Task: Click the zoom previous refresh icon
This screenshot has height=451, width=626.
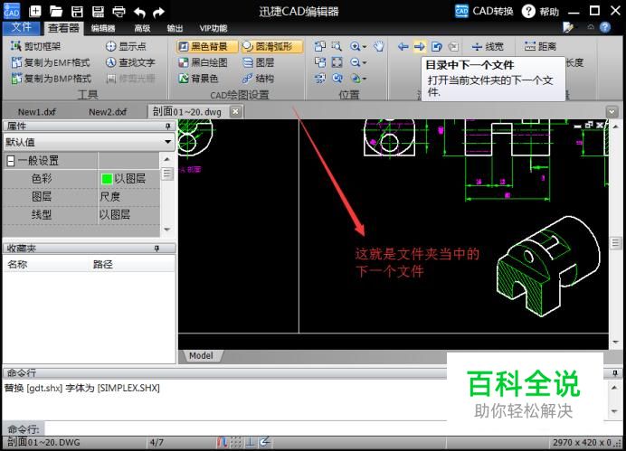Action: coord(337,79)
